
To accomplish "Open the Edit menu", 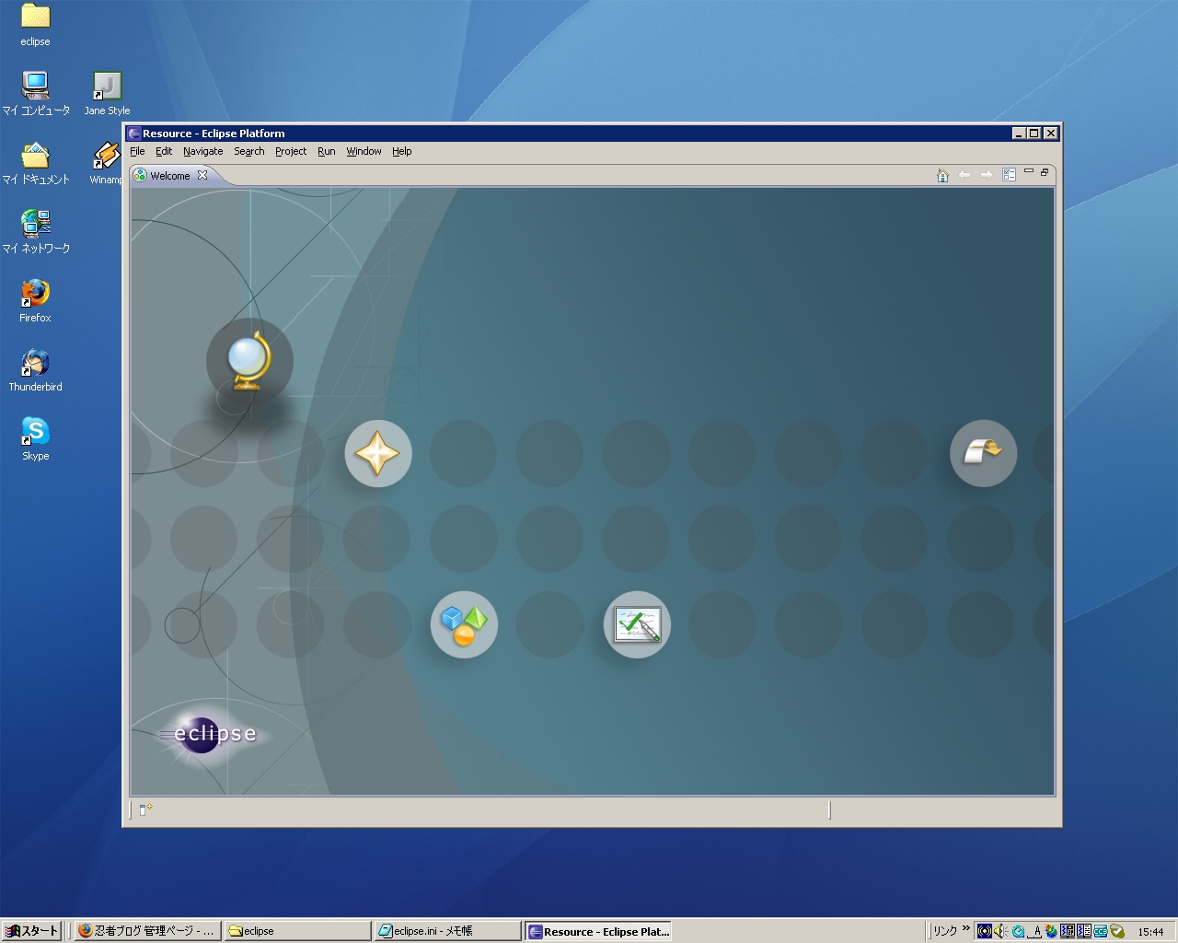I will pos(164,151).
